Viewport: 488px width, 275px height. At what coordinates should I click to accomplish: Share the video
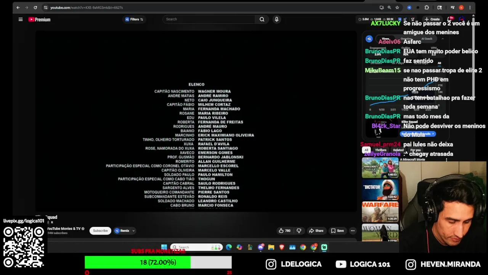coord(316,231)
